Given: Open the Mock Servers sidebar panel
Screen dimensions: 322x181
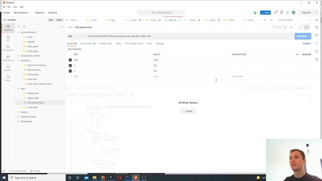Looking at the screenshot, I should coord(8,58).
